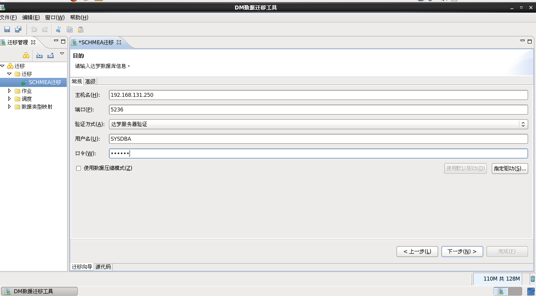
Task: Expand the 数据类型映射 folder node
Action: (9, 107)
